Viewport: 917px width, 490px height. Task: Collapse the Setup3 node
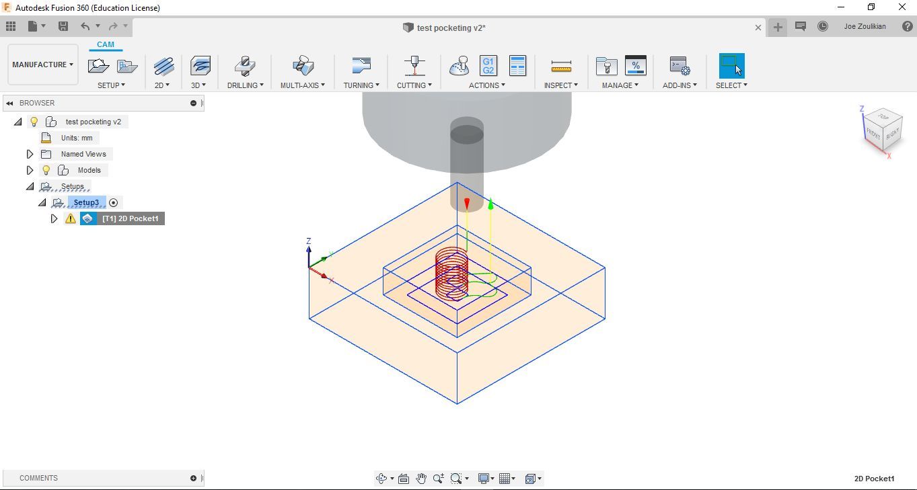pos(42,202)
